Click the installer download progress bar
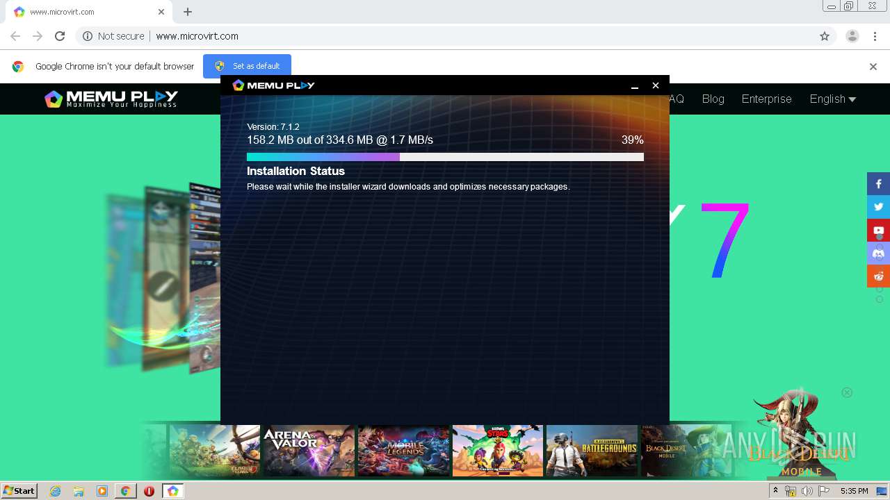The image size is (890, 500). click(445, 157)
